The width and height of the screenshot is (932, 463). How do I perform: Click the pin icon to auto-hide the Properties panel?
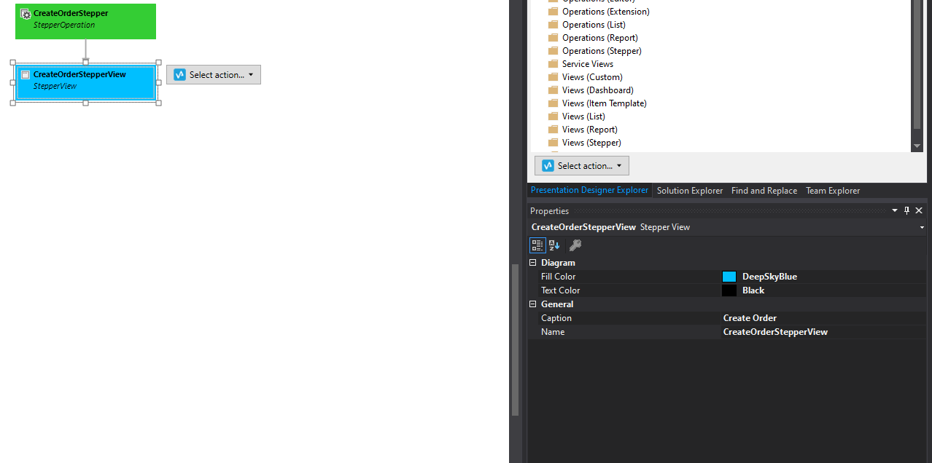click(907, 211)
